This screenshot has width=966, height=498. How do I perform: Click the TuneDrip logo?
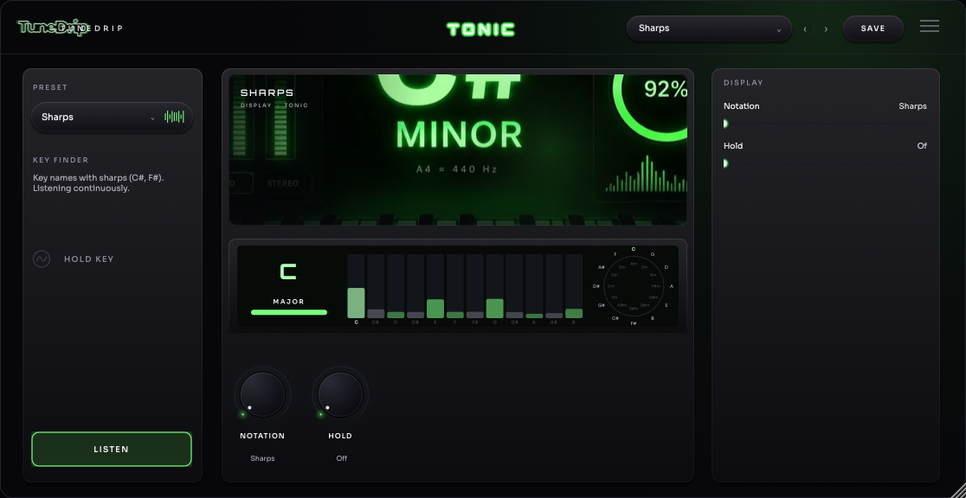click(54, 28)
